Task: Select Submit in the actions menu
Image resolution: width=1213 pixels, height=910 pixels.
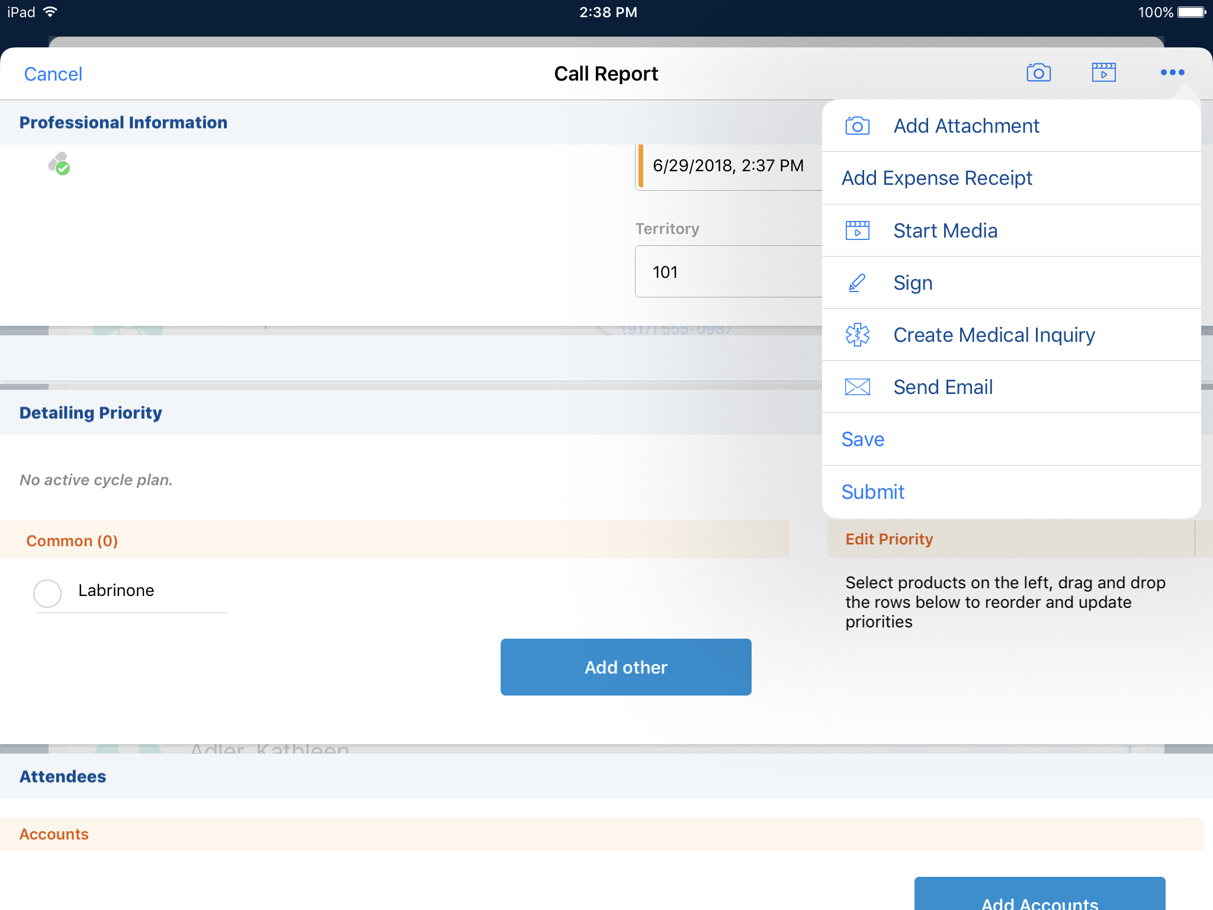Action: pos(872,492)
